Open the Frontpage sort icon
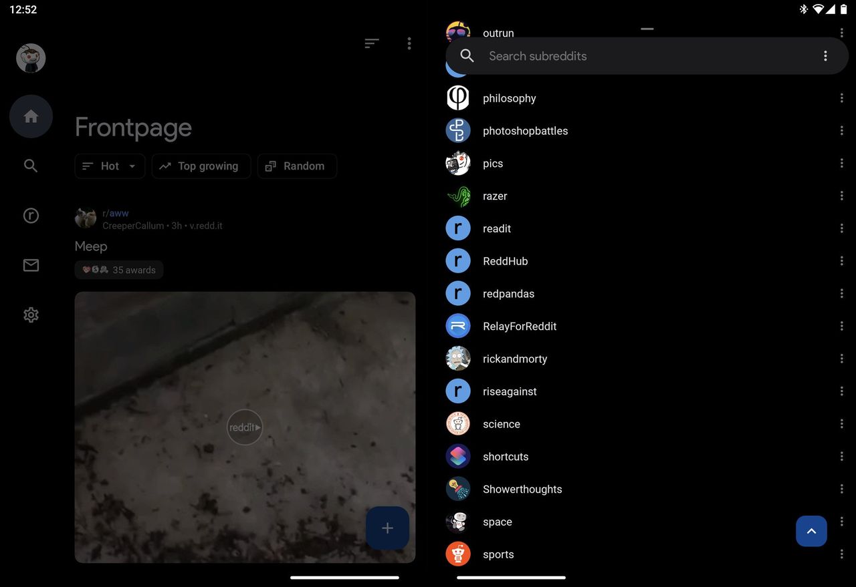This screenshot has width=856, height=587. pyautogui.click(x=372, y=43)
